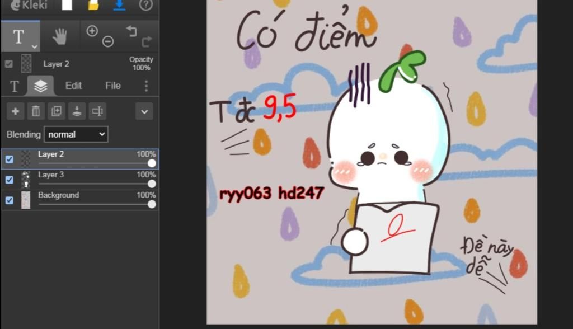Toggle the Layer 2 checkbox in header preview
The height and width of the screenshot is (329, 573).
[x=9, y=64]
